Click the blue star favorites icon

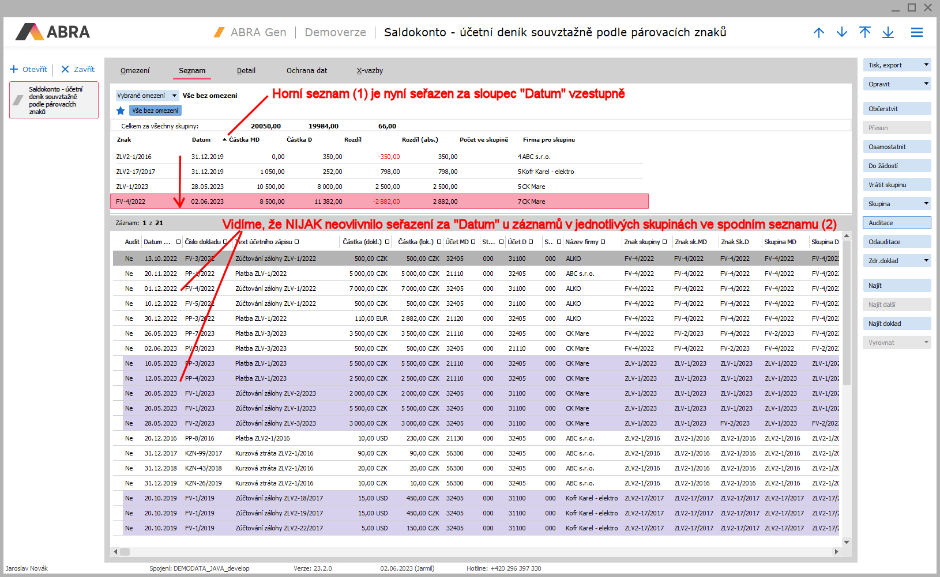click(121, 111)
